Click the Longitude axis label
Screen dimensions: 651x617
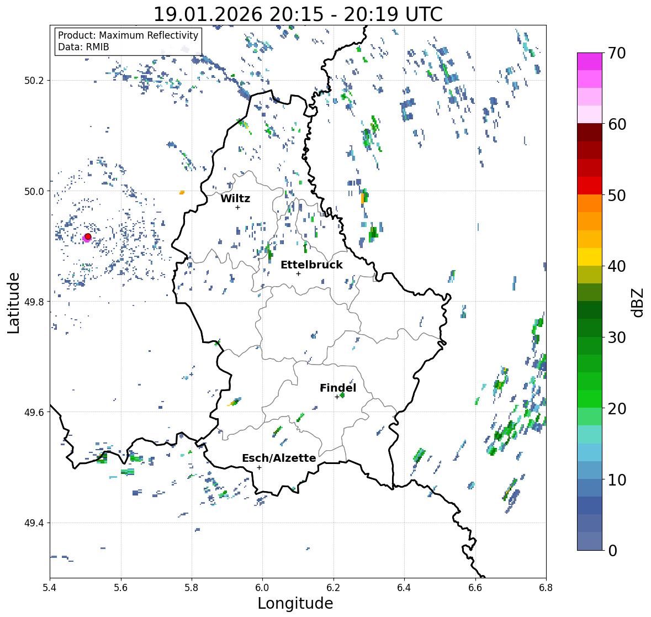[295, 603]
